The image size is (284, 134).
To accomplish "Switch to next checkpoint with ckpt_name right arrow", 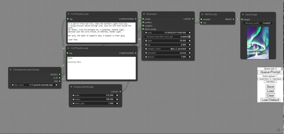I will coord(57,85).
